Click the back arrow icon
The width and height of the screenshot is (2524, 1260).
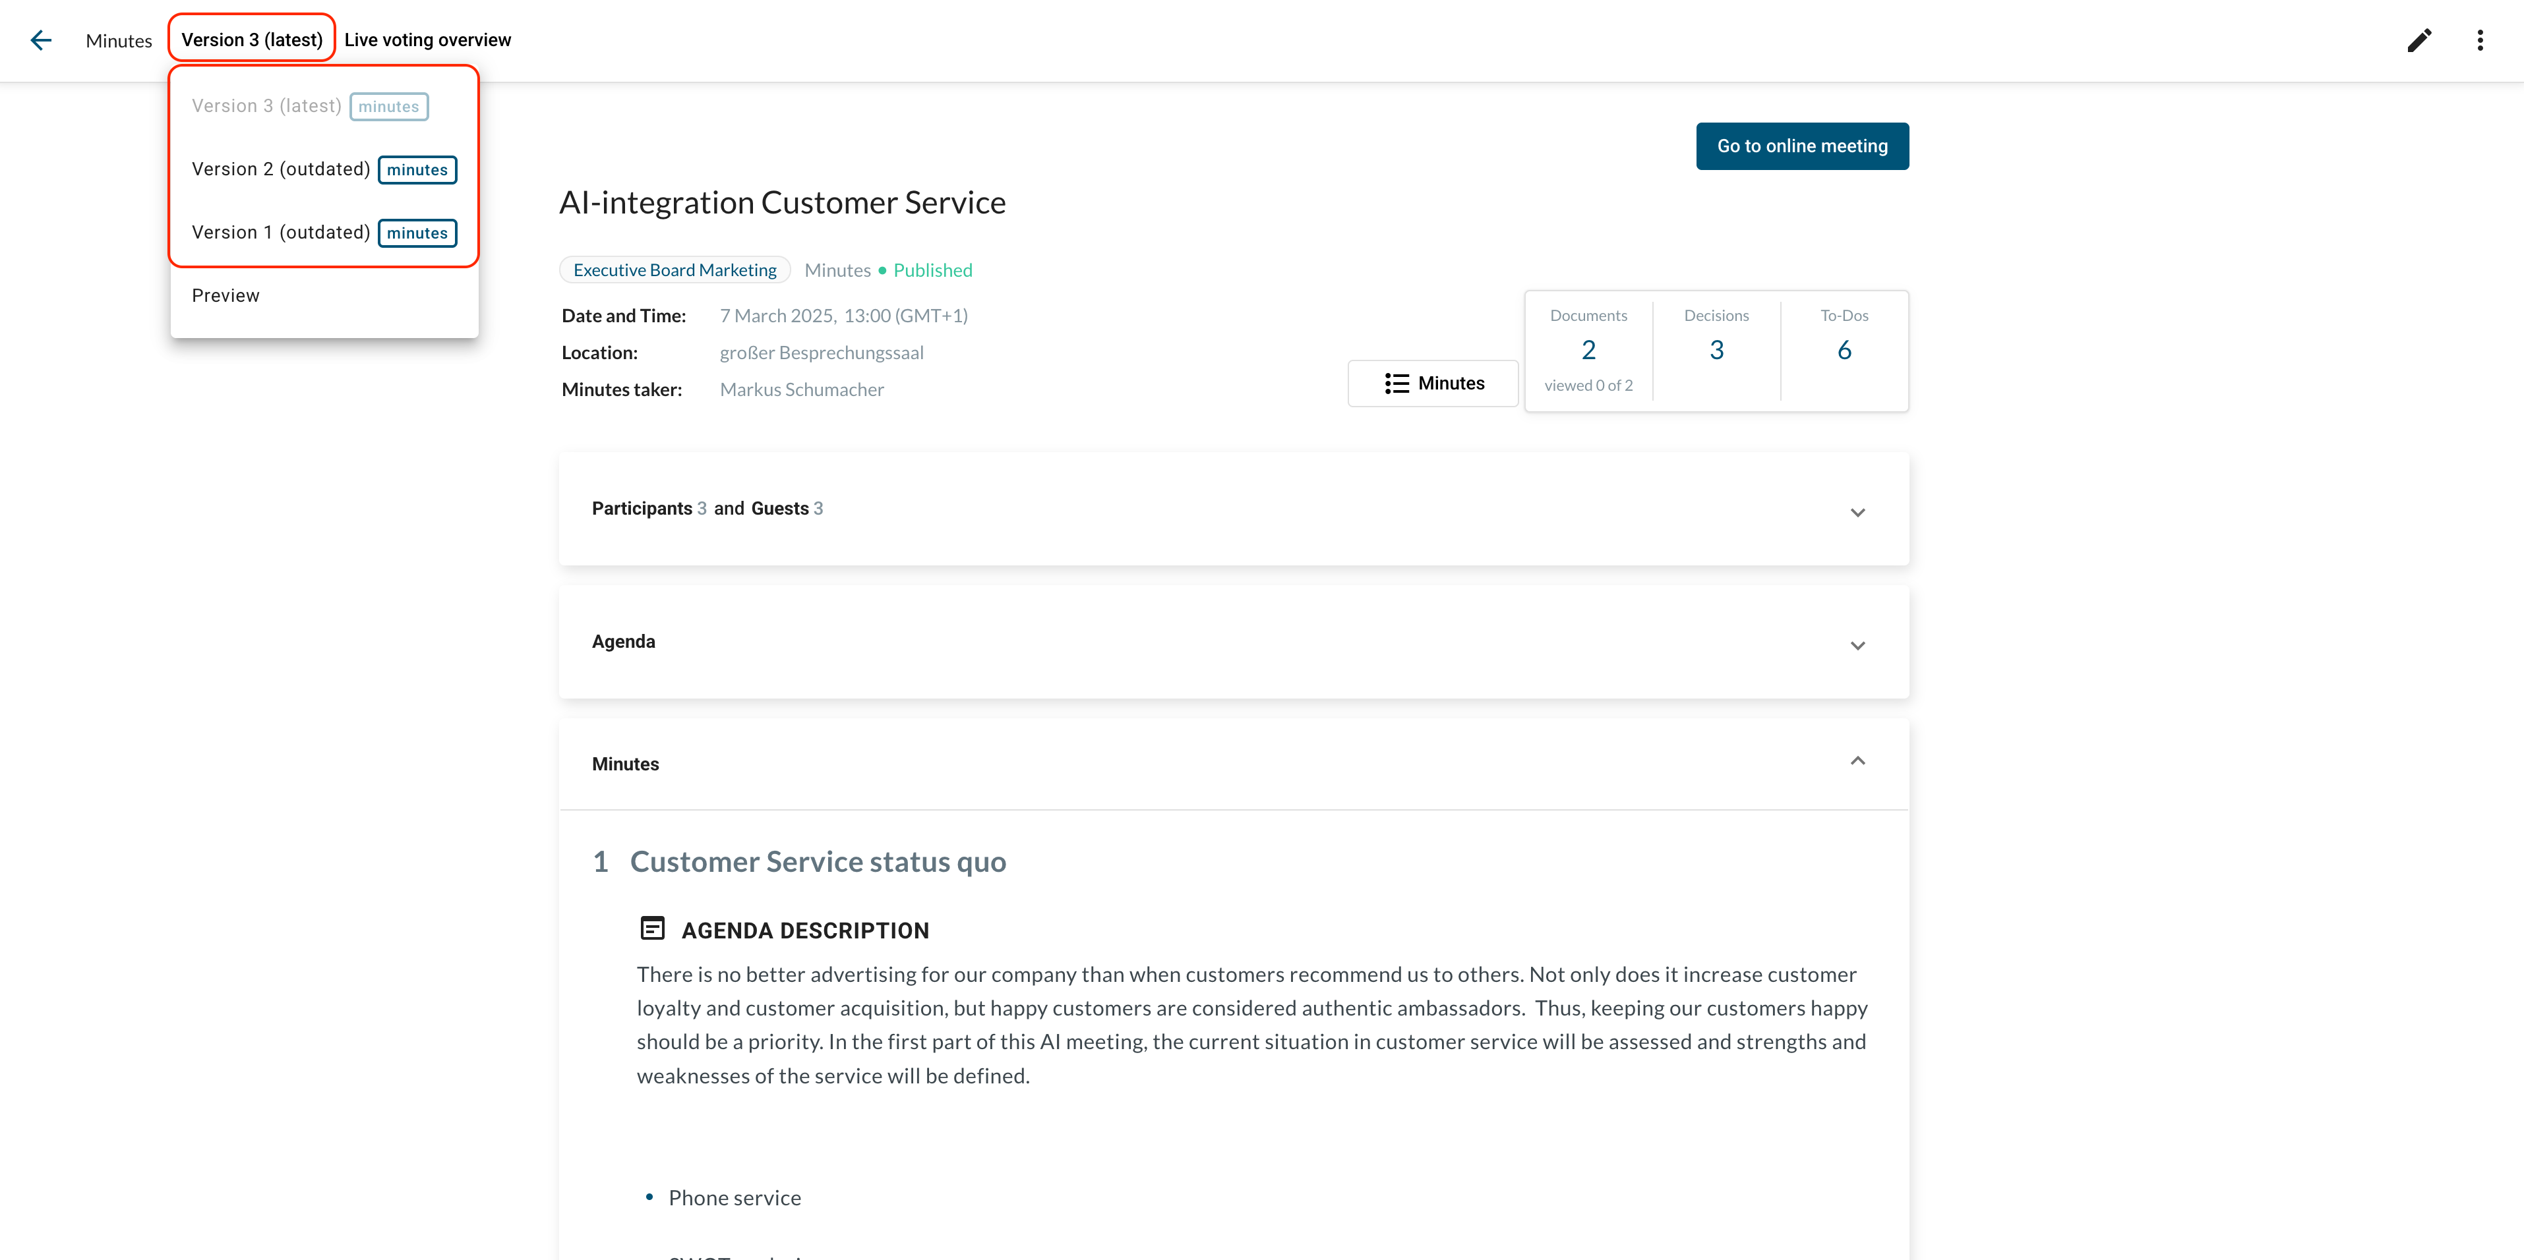40,40
